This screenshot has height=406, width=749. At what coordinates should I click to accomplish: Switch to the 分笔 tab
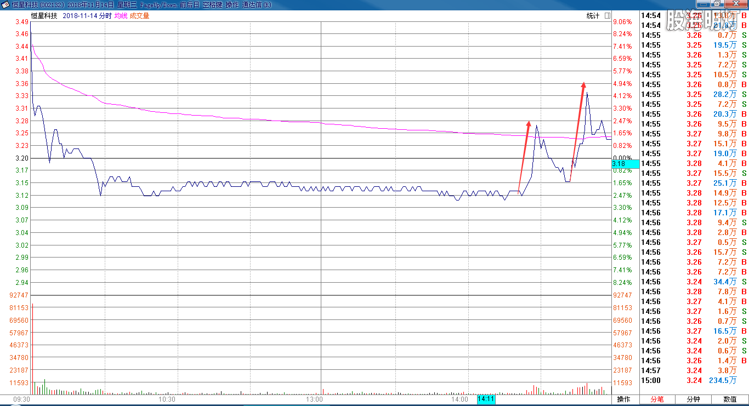(657, 399)
